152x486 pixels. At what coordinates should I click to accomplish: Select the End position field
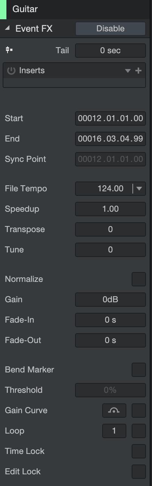pyautogui.click(x=111, y=138)
